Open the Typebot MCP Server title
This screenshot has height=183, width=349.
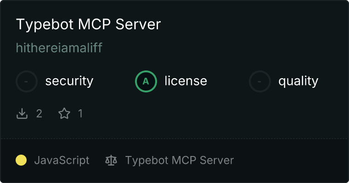88,24
